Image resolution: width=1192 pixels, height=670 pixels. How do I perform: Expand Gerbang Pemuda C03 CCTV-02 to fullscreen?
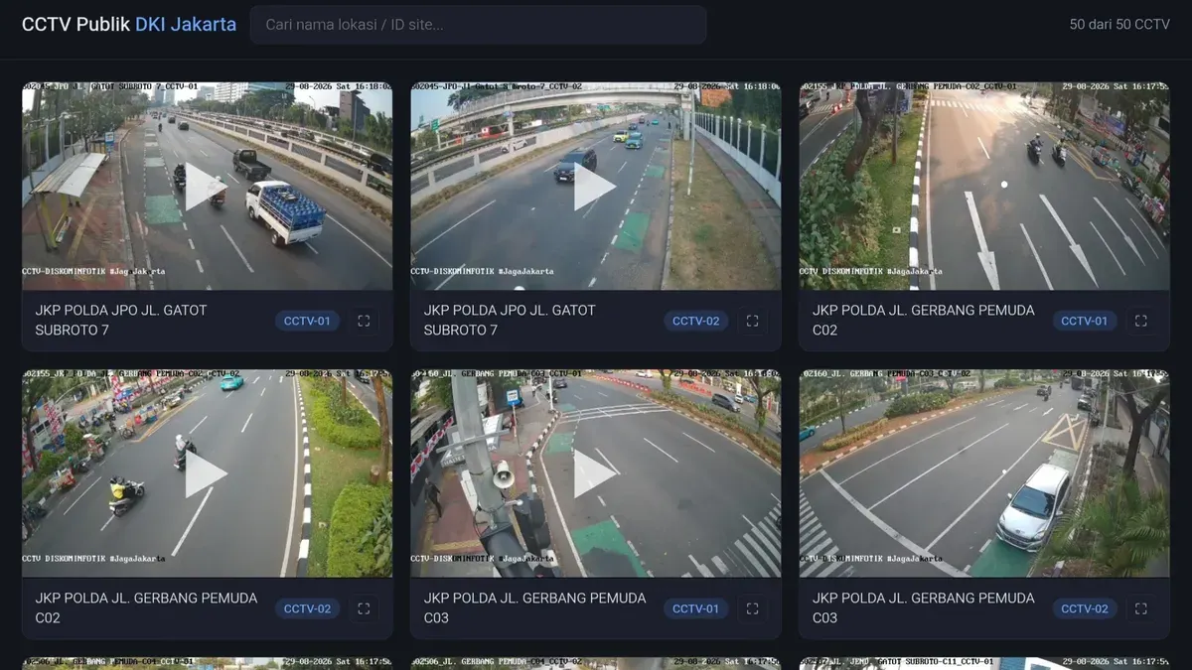click(1140, 608)
